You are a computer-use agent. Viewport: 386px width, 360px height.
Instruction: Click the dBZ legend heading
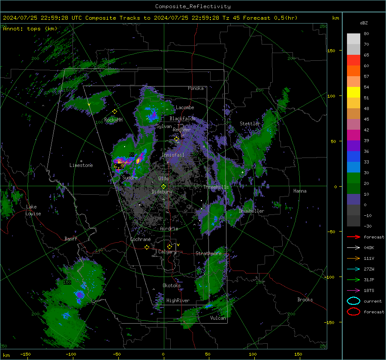364,23
